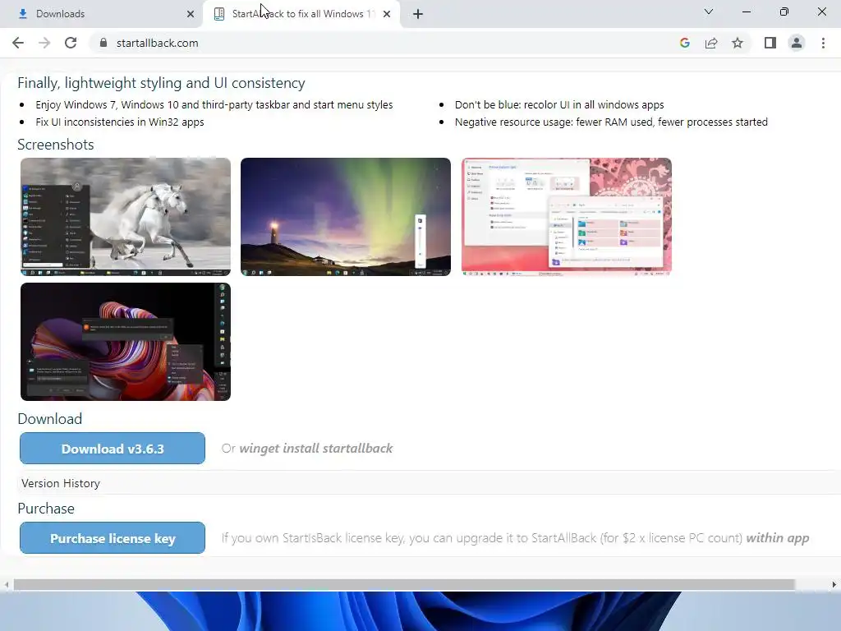Click the 'within app' upgrade text
The width and height of the screenshot is (841, 631).
pyautogui.click(x=778, y=538)
